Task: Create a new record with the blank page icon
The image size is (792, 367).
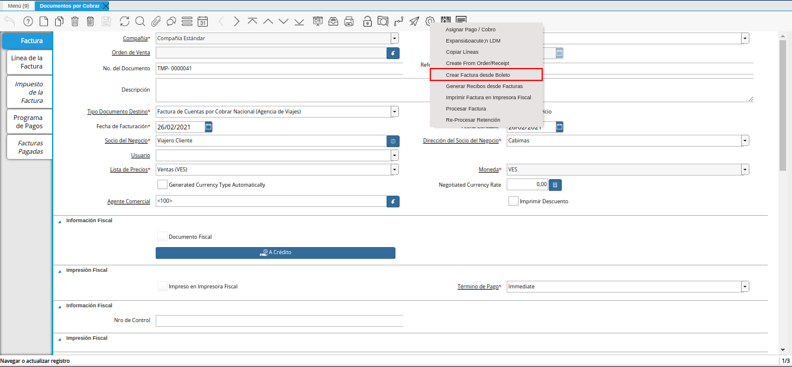Action: click(44, 22)
